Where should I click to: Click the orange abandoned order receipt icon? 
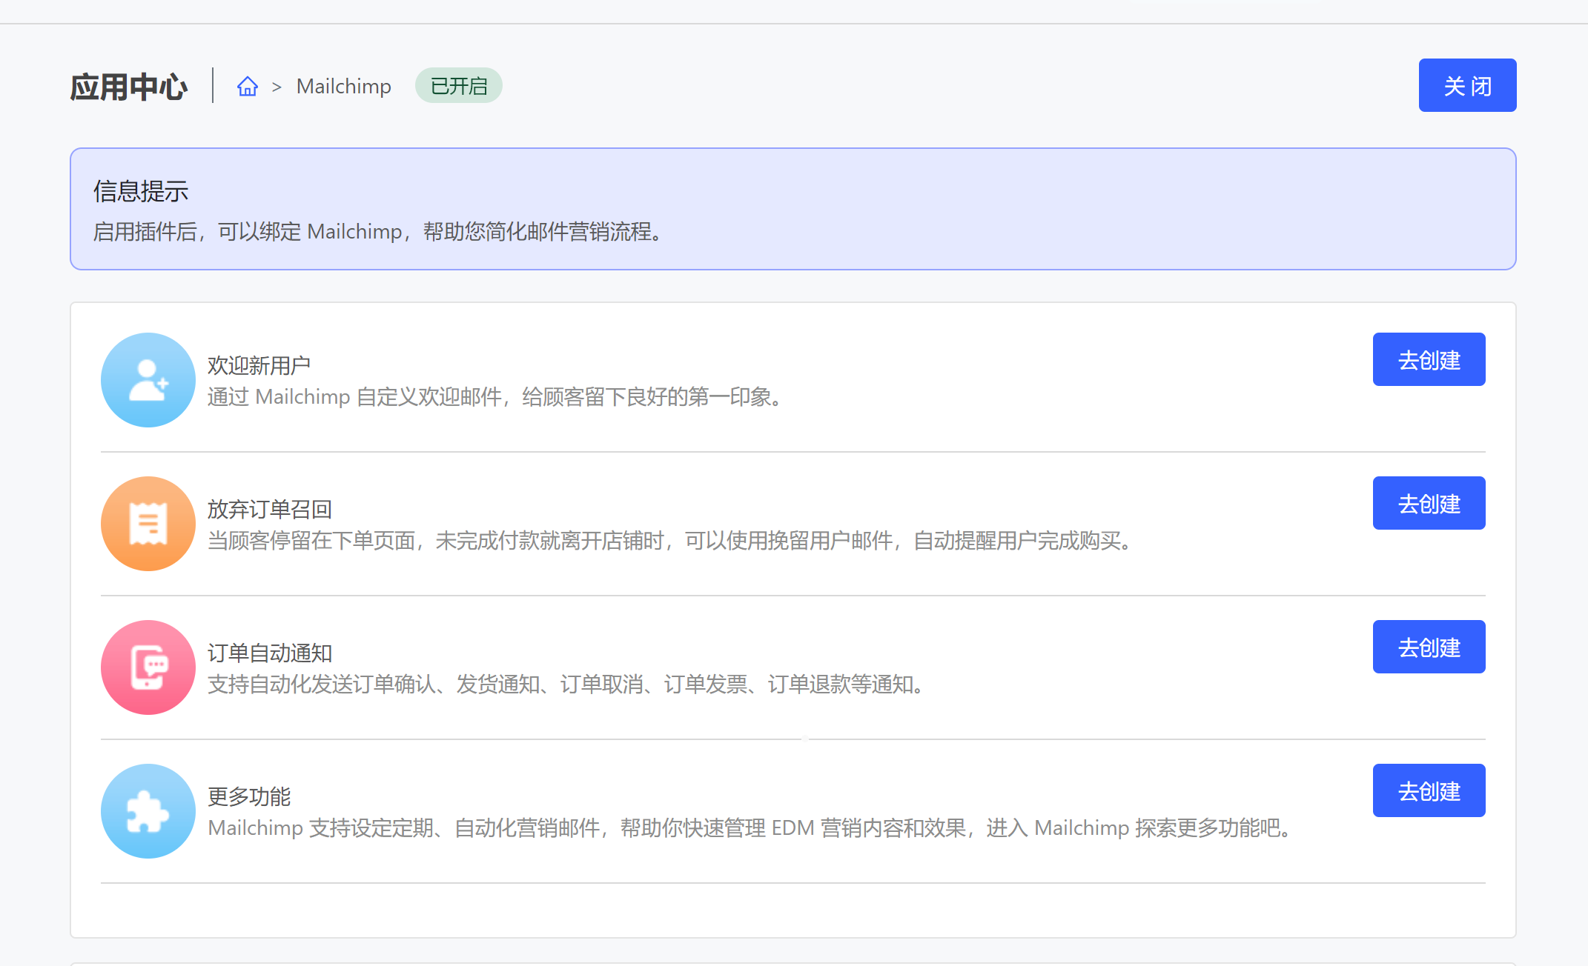(x=148, y=524)
